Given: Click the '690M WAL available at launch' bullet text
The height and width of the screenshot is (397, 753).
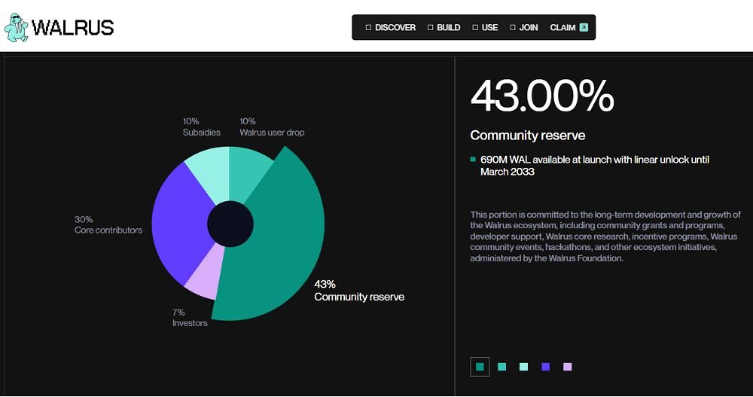Looking at the screenshot, I should (x=595, y=166).
